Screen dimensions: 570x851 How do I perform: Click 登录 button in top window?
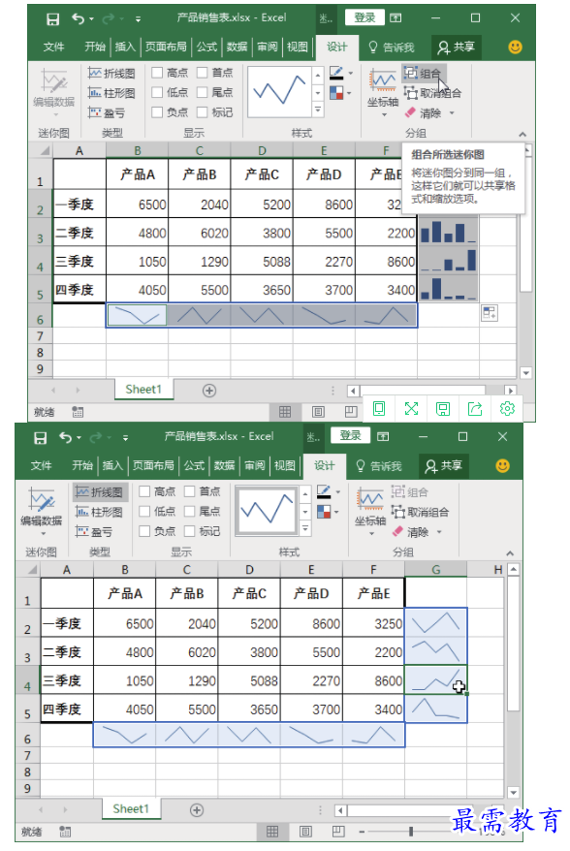tap(364, 17)
